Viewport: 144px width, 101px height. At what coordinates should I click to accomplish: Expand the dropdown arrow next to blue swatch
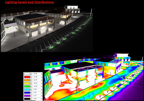pyautogui.click(x=31, y=93)
